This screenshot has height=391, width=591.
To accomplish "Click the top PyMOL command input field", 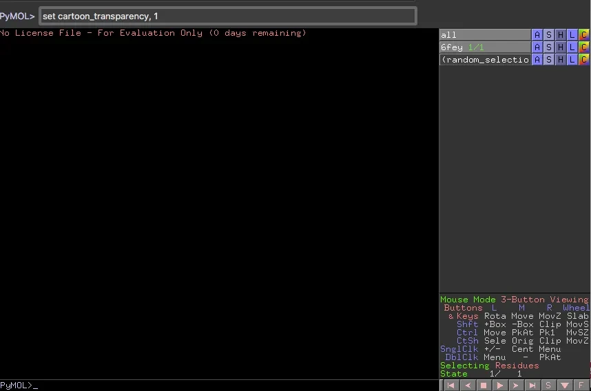I will pyautogui.click(x=228, y=16).
